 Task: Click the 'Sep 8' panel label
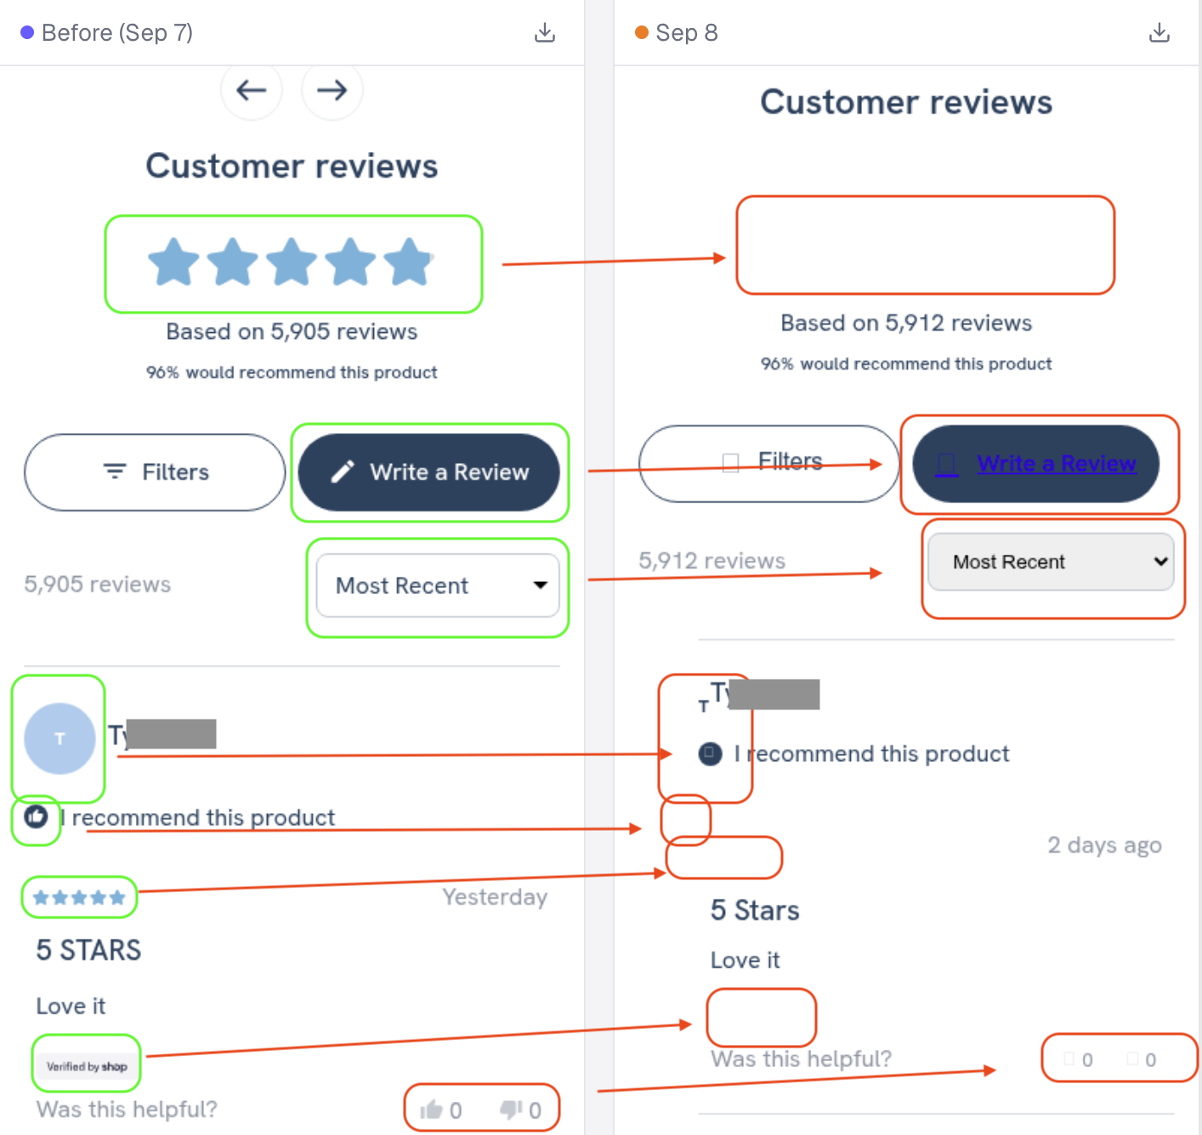(x=687, y=33)
